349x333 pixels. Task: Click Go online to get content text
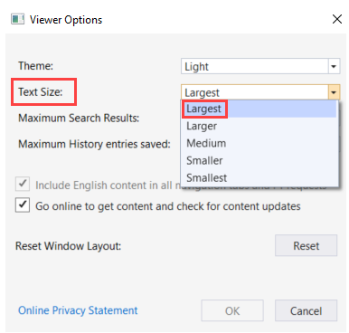[x=168, y=206]
